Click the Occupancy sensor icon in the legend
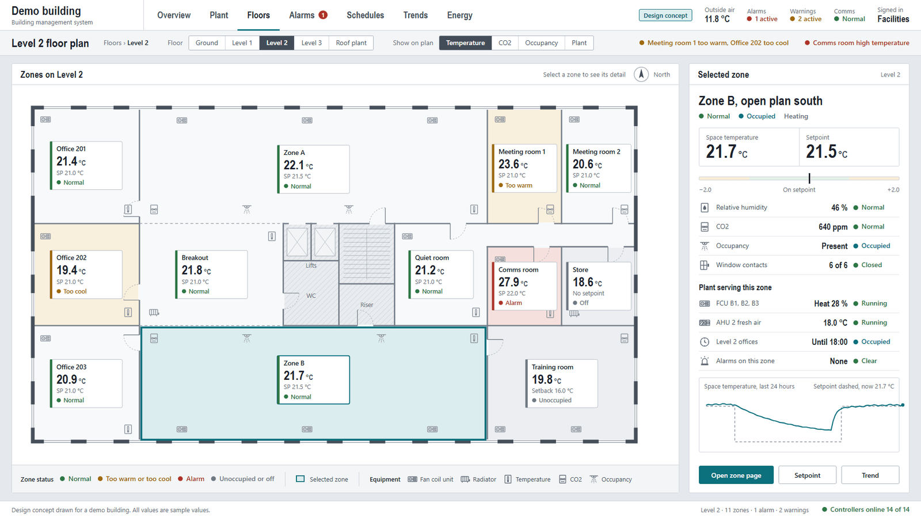 click(593, 479)
